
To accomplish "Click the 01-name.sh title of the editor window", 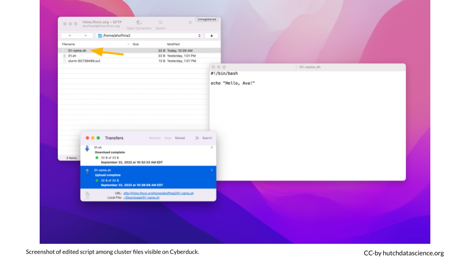I will coord(309,67).
